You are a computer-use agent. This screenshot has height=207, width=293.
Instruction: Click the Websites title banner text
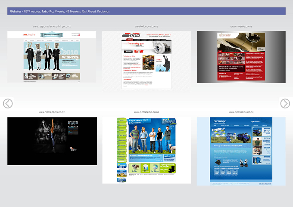pyautogui.click(x=60, y=11)
